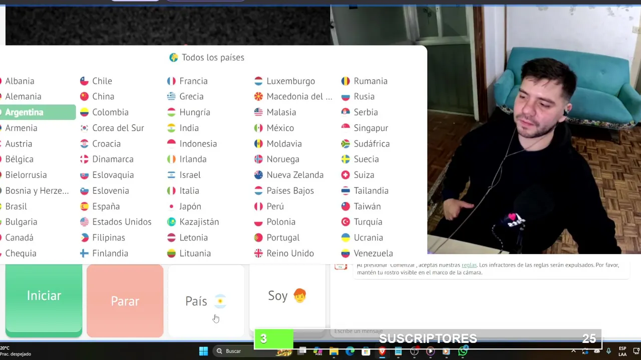
Task: Click the Dinamarca flag icon
Action: point(84,159)
